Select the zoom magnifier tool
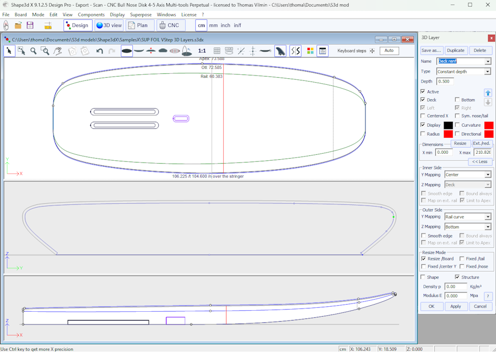 (x=34, y=51)
